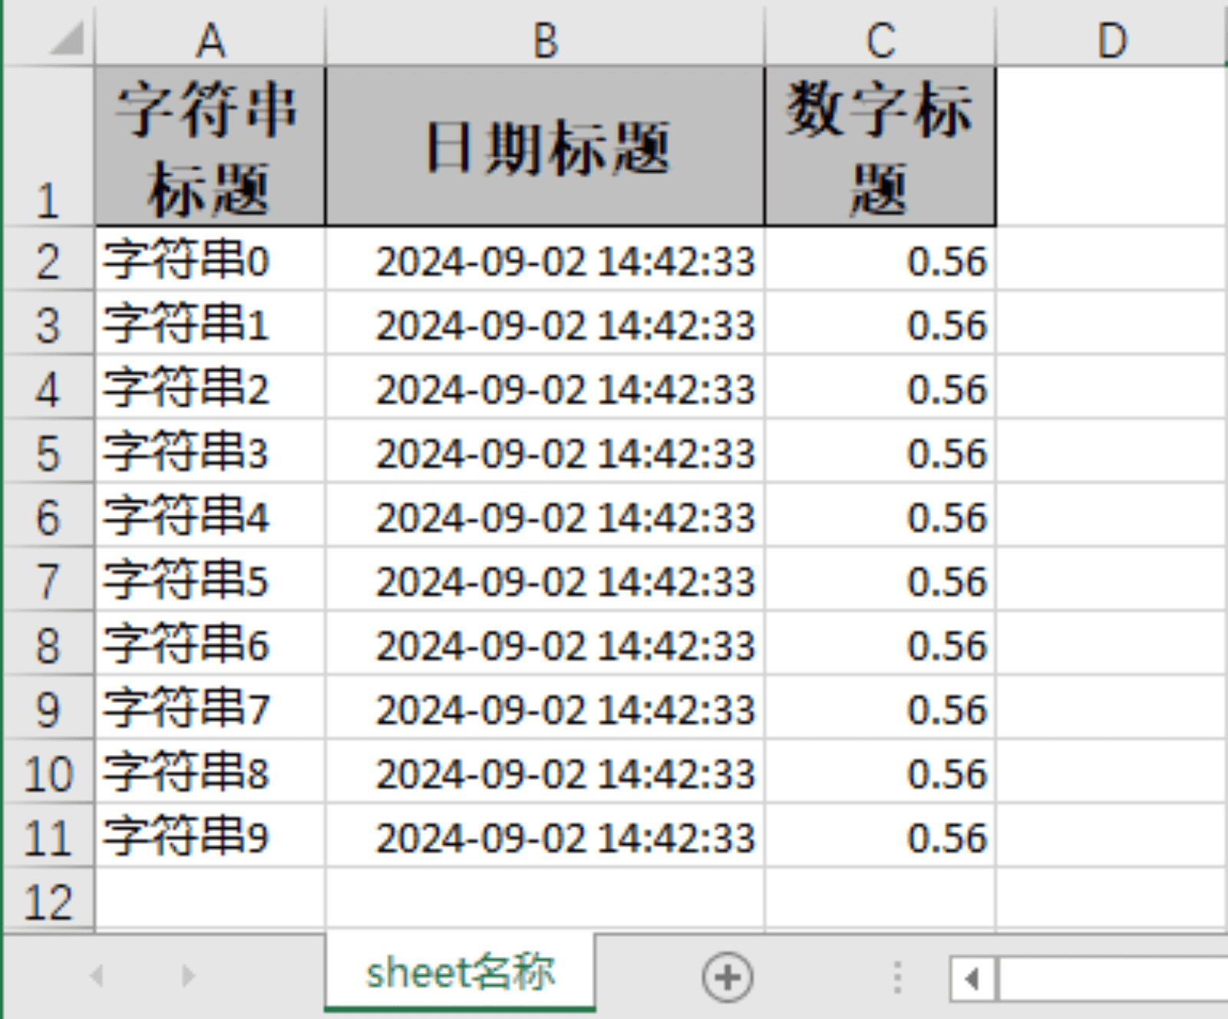Select the 0.56 cell in row 8
Screen dimensions: 1228x1019
pyautogui.click(x=880, y=645)
